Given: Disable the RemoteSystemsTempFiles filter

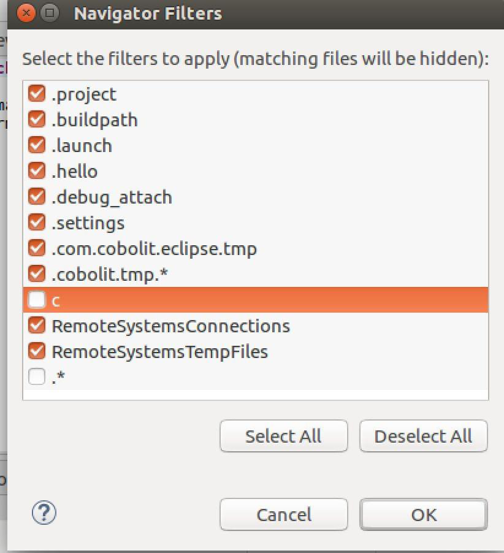Looking at the screenshot, I should tap(36, 351).
